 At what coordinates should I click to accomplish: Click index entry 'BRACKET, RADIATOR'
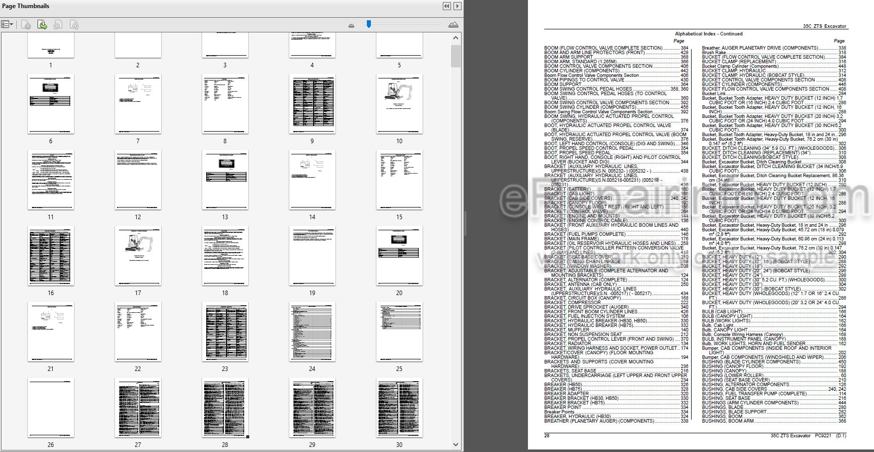(x=567, y=344)
